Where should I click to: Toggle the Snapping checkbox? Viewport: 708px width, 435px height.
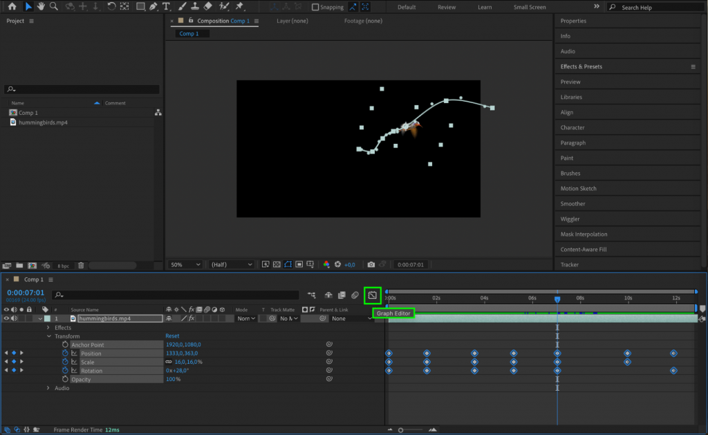pyautogui.click(x=315, y=7)
